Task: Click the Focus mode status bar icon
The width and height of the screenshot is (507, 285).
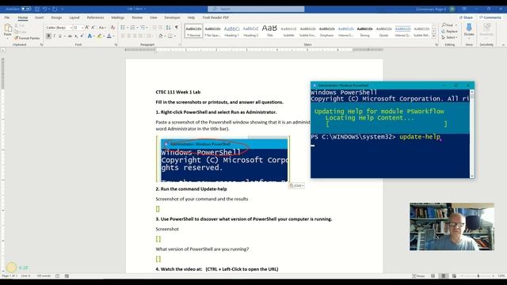Action: tap(418, 276)
